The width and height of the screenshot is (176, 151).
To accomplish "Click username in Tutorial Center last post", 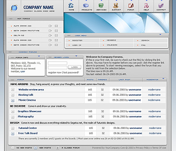I will [x=136, y=128].
